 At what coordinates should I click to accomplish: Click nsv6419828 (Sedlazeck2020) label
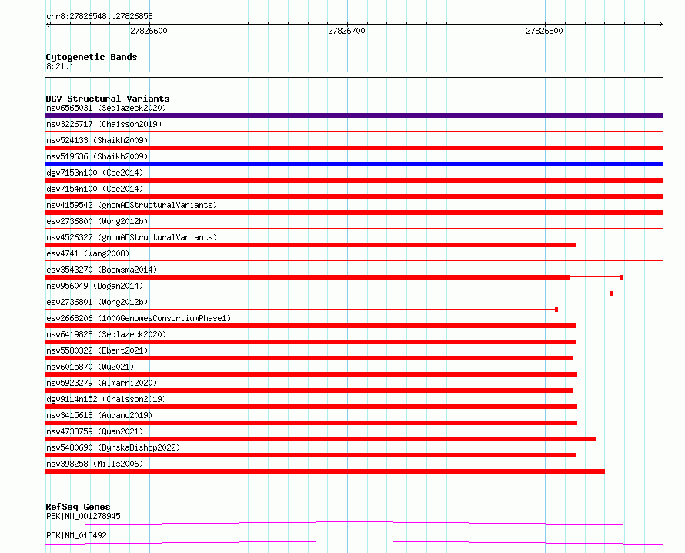(106, 334)
